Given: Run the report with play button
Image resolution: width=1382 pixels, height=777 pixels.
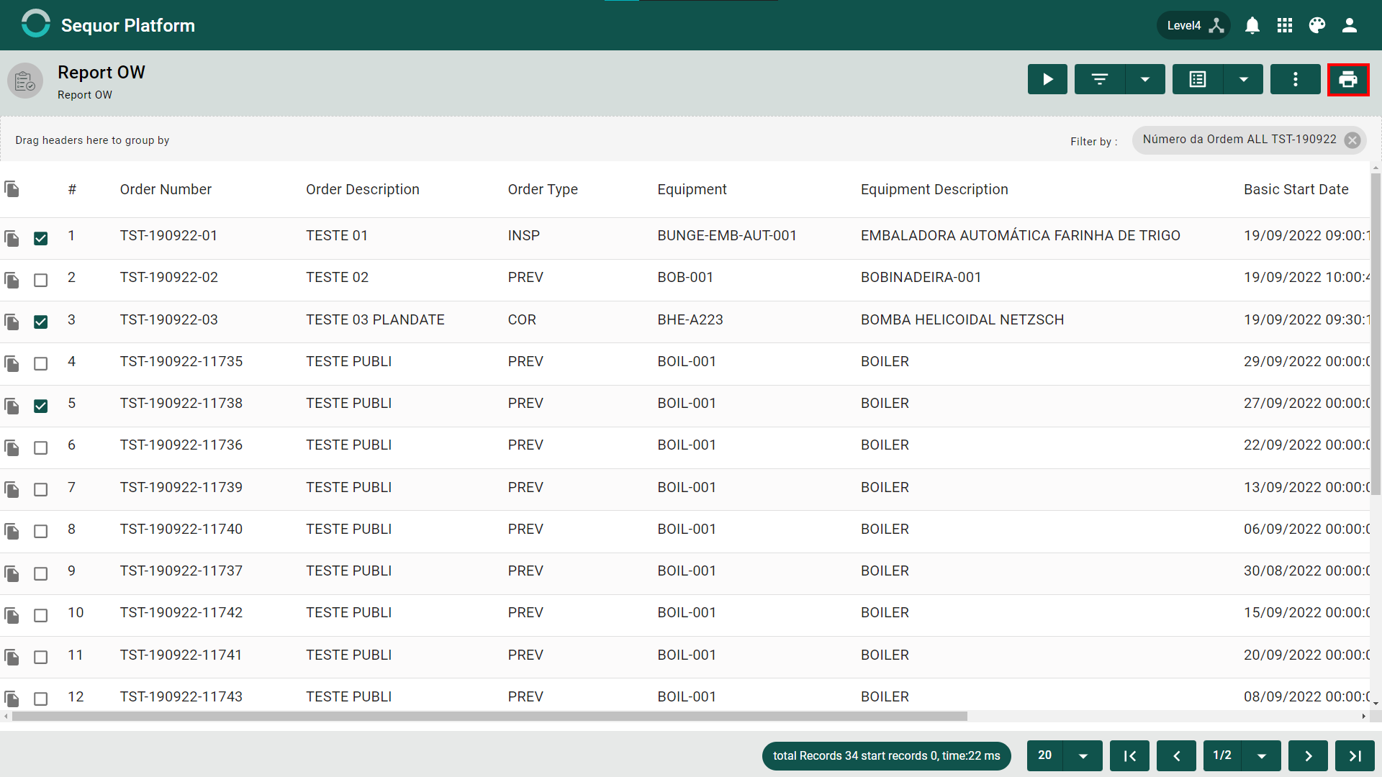Looking at the screenshot, I should click(1047, 79).
